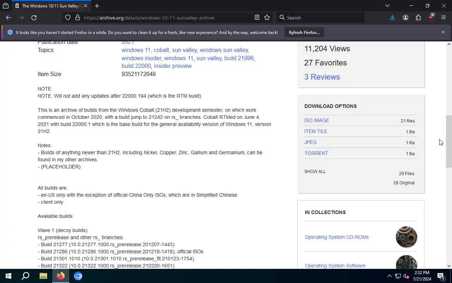The image size is (452, 283).
Task: Open TORRENT download option
Action: click(316, 153)
